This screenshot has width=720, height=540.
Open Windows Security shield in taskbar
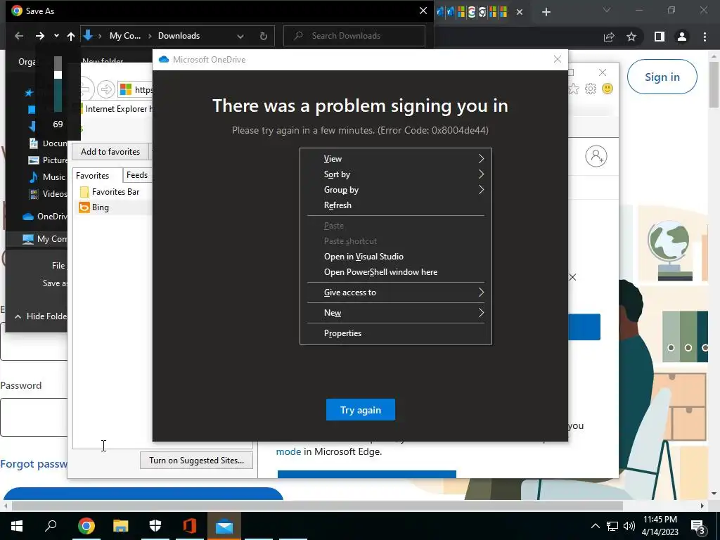[155, 526]
